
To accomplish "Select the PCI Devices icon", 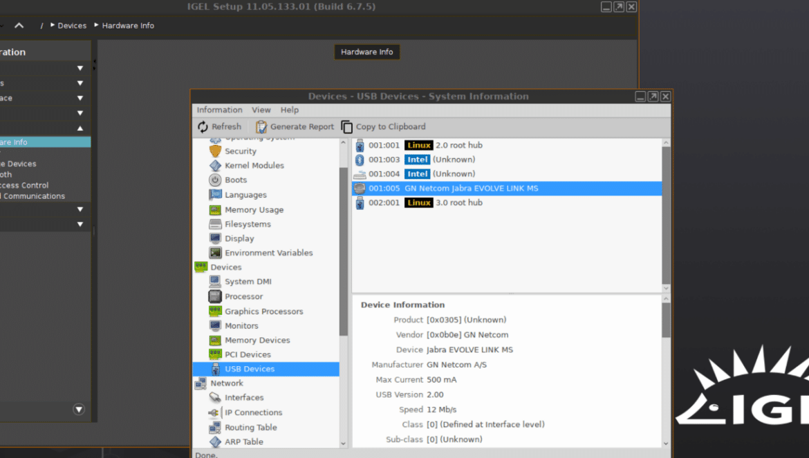I will coord(215,354).
